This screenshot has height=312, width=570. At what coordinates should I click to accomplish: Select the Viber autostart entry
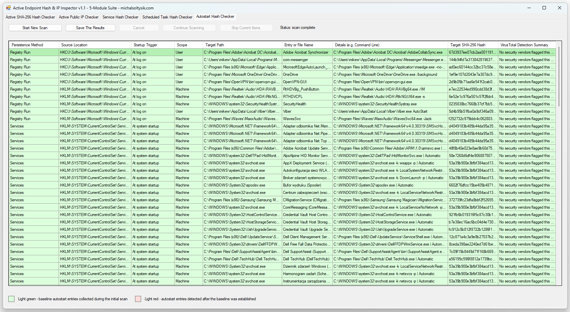tap(287, 111)
